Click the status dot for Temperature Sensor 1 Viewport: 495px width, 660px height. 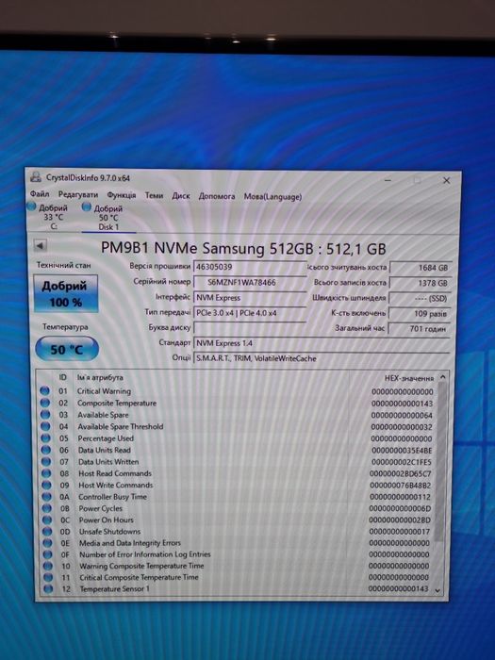pyautogui.click(x=48, y=588)
